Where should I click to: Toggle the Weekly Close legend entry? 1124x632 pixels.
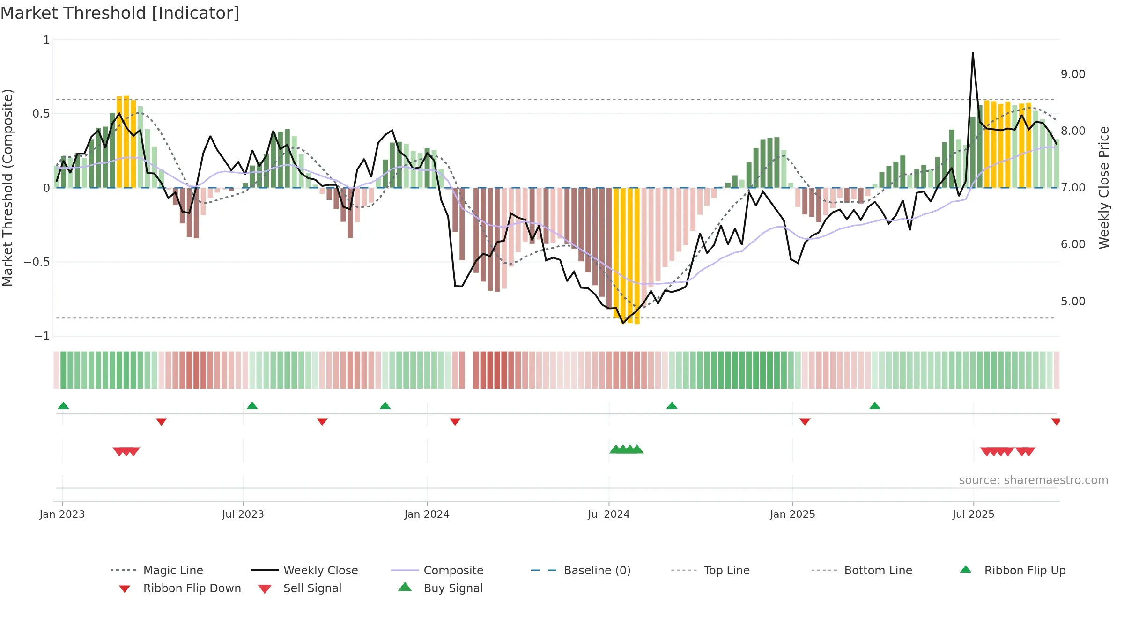(304, 570)
